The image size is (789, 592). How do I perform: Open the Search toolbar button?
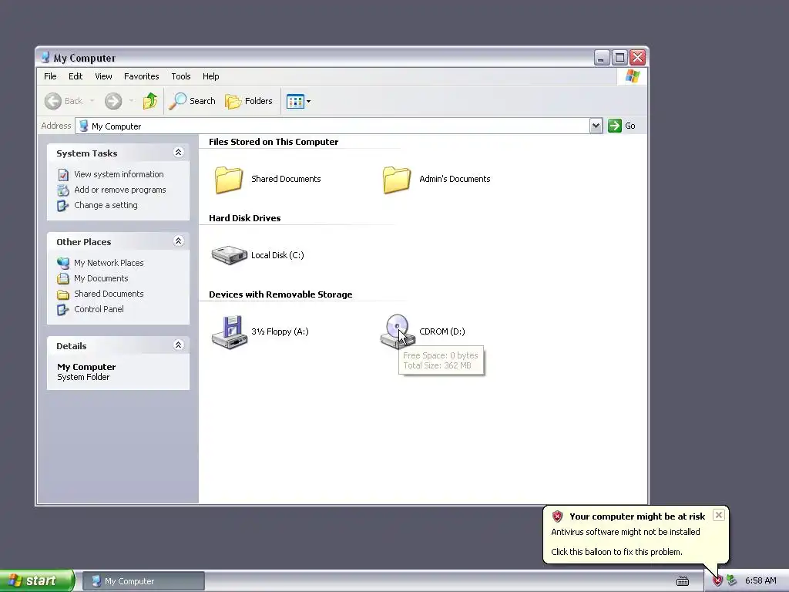click(x=192, y=101)
